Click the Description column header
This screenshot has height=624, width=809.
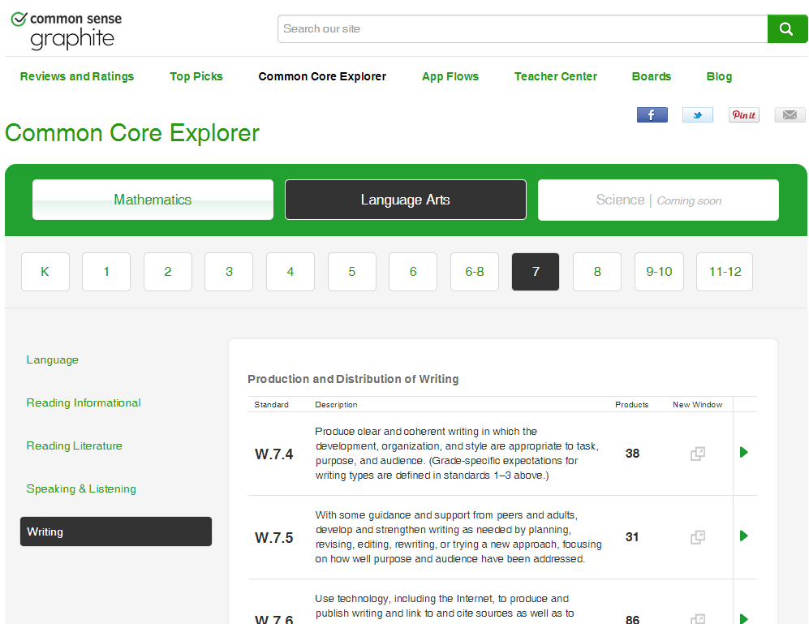click(337, 405)
